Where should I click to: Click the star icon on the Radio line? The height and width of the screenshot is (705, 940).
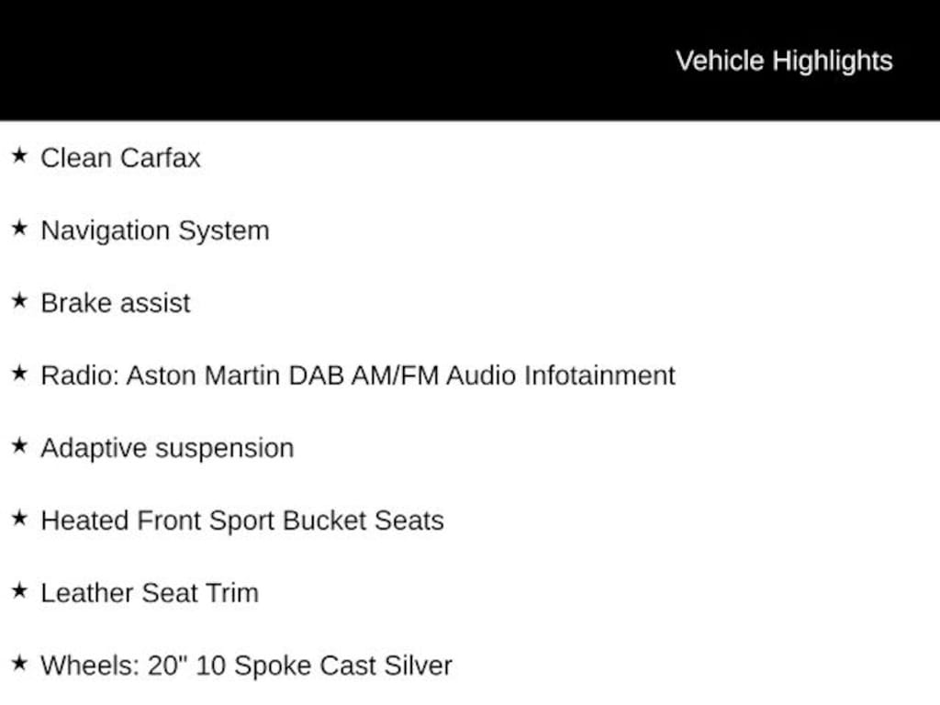click(19, 374)
